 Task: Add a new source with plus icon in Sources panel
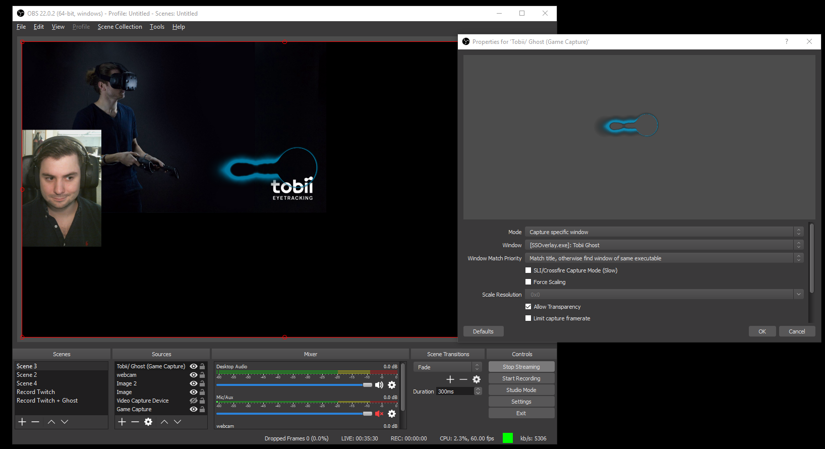(122, 422)
